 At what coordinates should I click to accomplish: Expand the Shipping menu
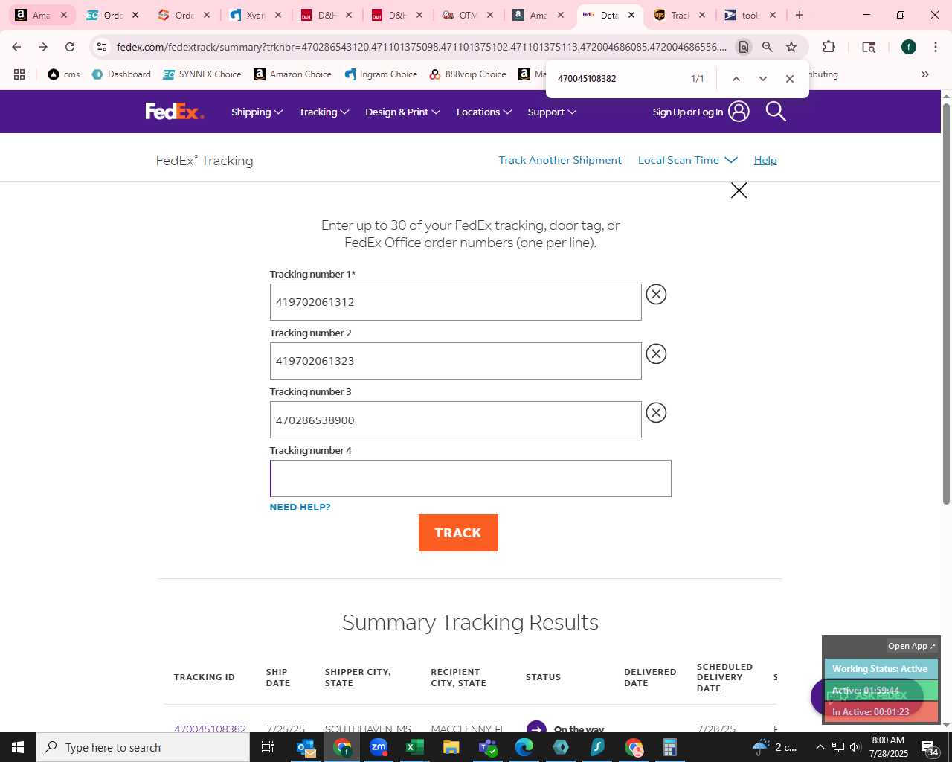pos(257,112)
